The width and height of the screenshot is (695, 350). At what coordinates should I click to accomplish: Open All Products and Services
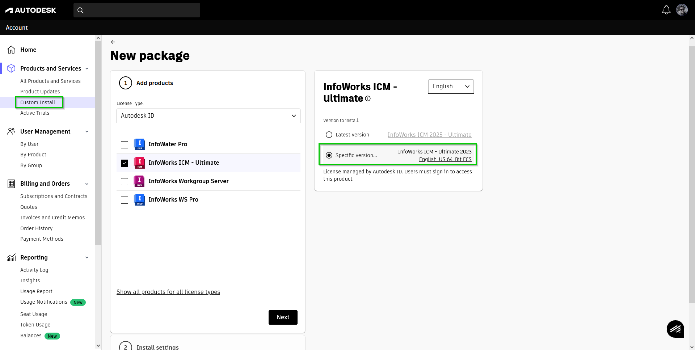(50, 81)
